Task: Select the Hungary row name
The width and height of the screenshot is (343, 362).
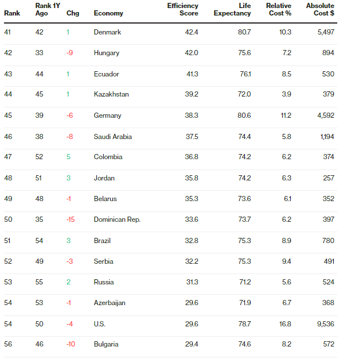Action: (x=107, y=53)
